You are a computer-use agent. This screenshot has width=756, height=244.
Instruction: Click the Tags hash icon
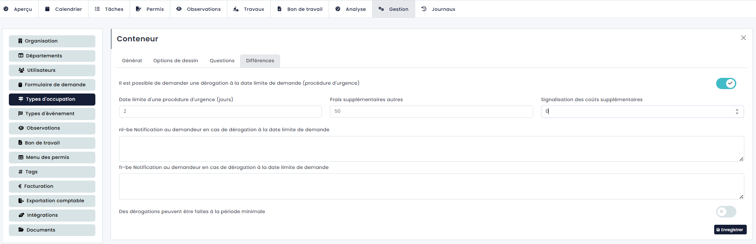(x=21, y=172)
